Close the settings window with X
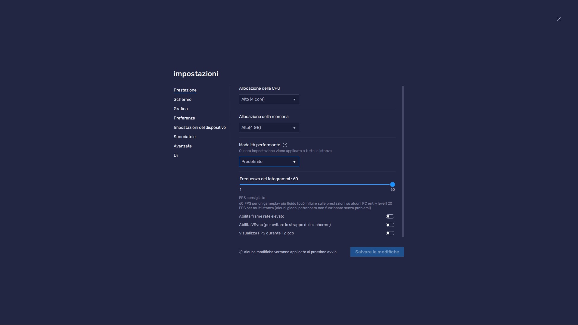 [x=558, y=19]
